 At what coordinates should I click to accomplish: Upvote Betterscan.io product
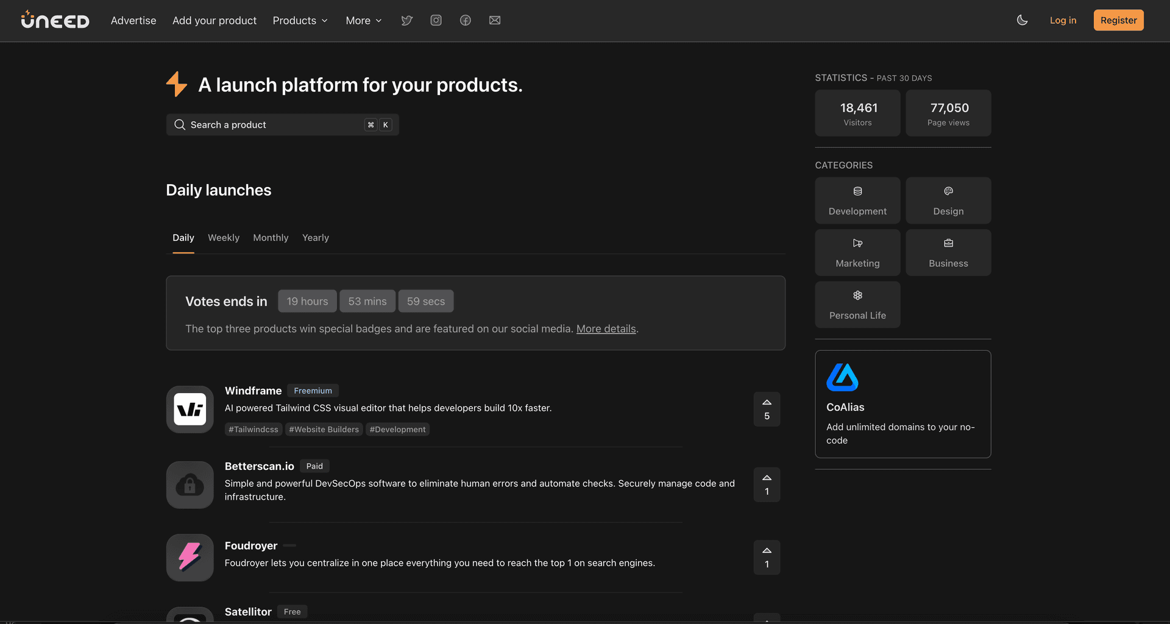pos(767,484)
